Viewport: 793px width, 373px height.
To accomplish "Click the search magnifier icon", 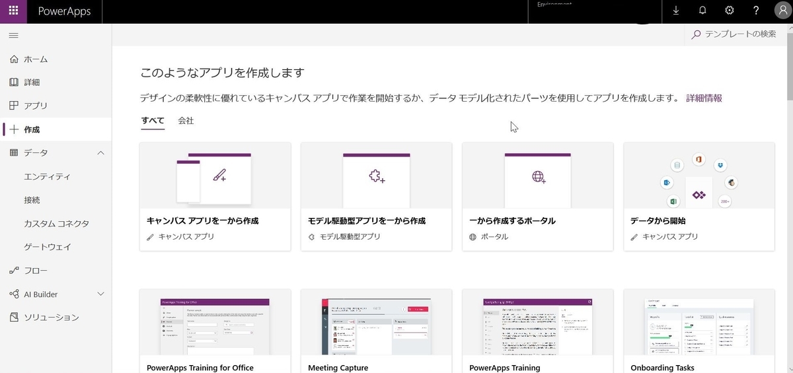I will pyautogui.click(x=696, y=34).
